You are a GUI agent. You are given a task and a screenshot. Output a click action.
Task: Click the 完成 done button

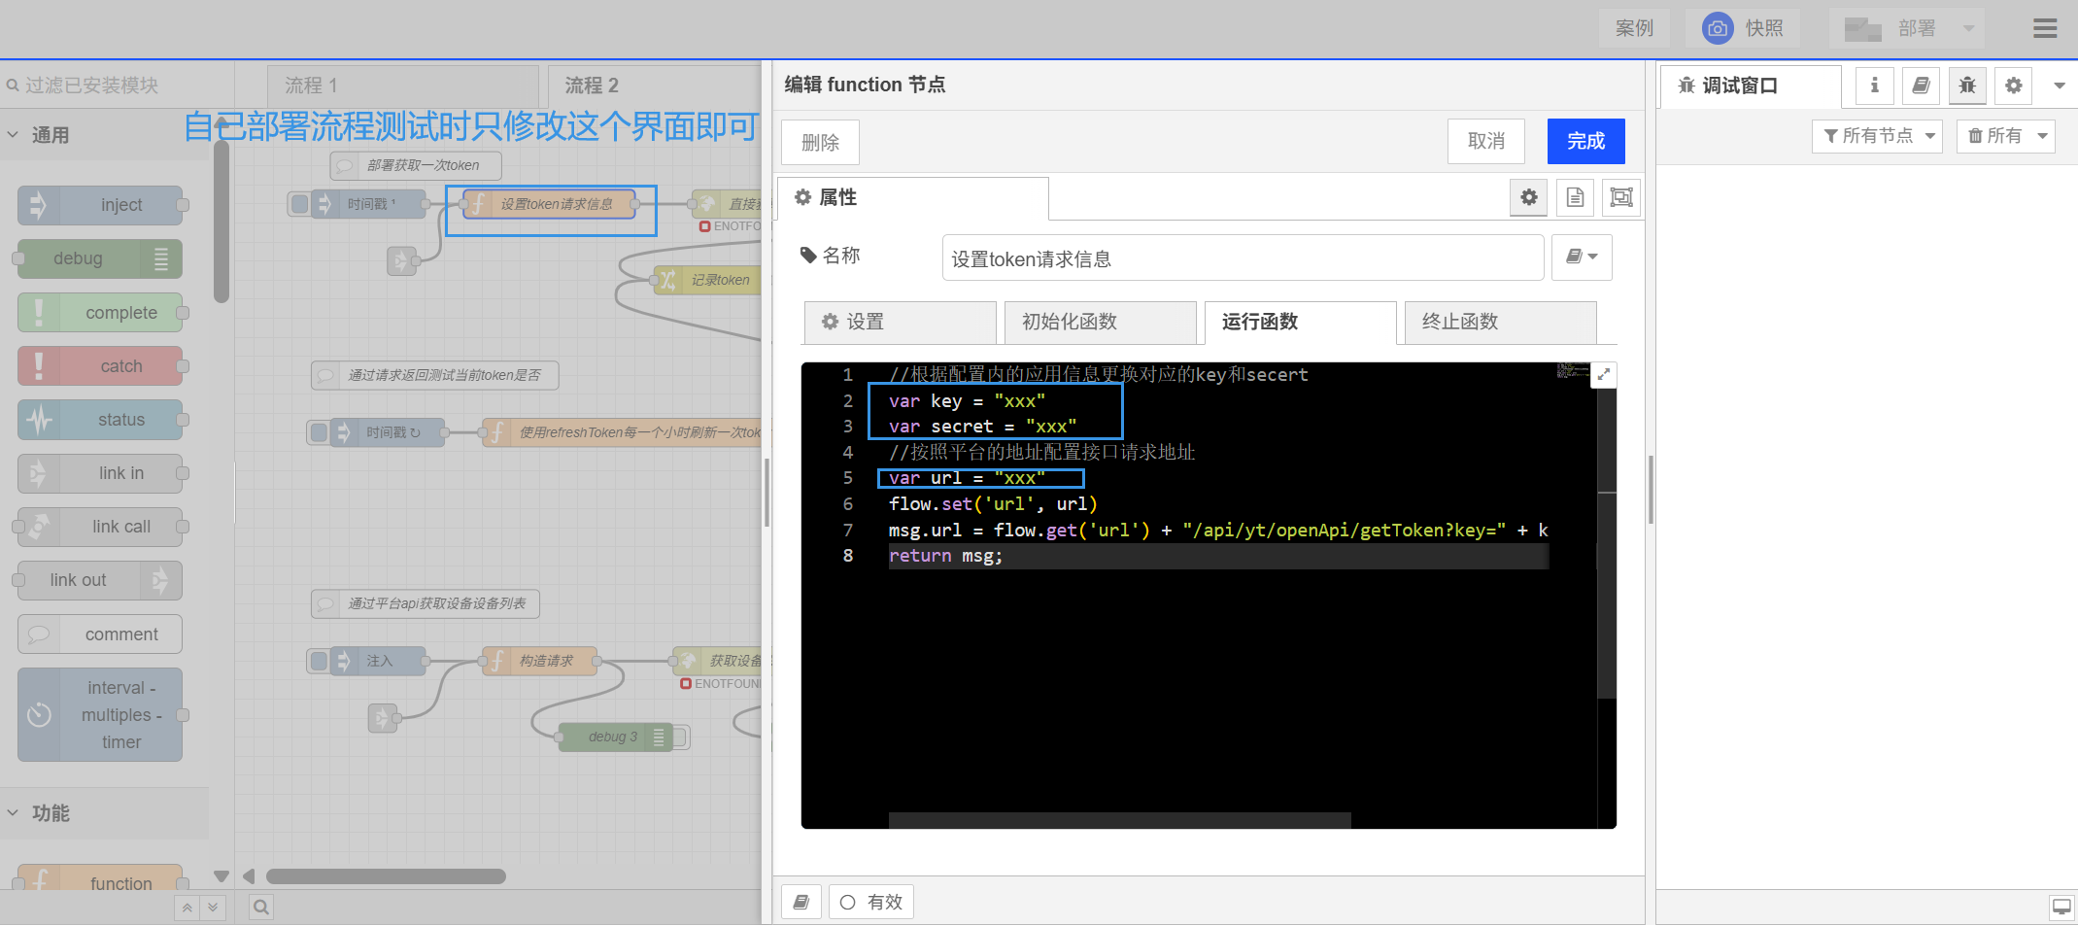pos(1585,141)
